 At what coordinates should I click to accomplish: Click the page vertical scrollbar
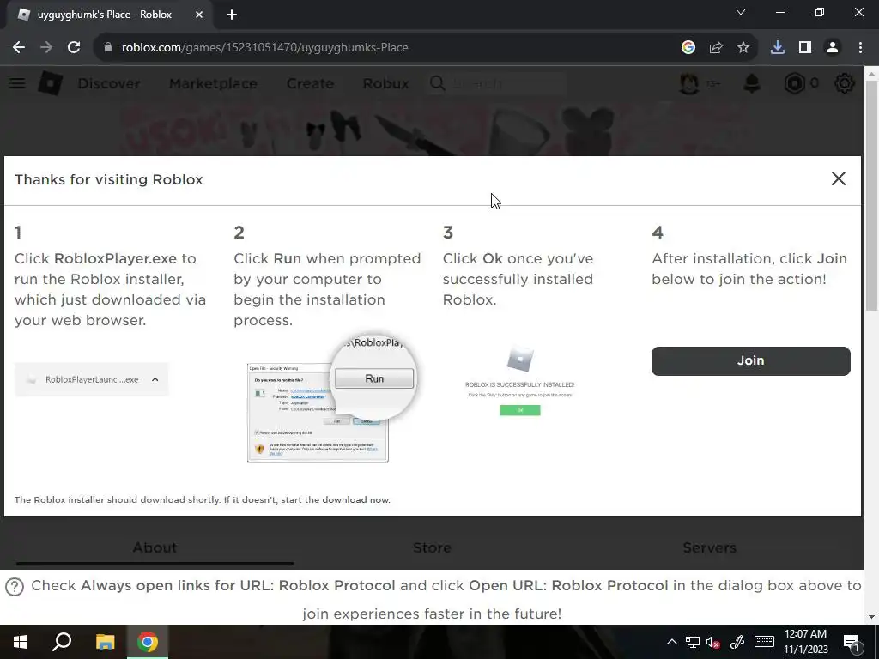[871, 195]
